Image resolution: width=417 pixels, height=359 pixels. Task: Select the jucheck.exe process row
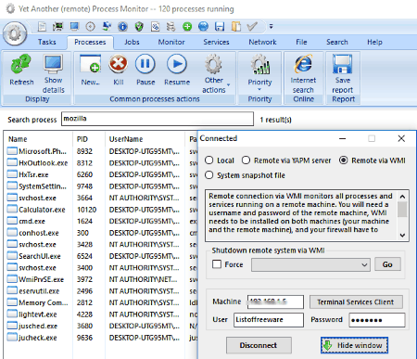101,338
